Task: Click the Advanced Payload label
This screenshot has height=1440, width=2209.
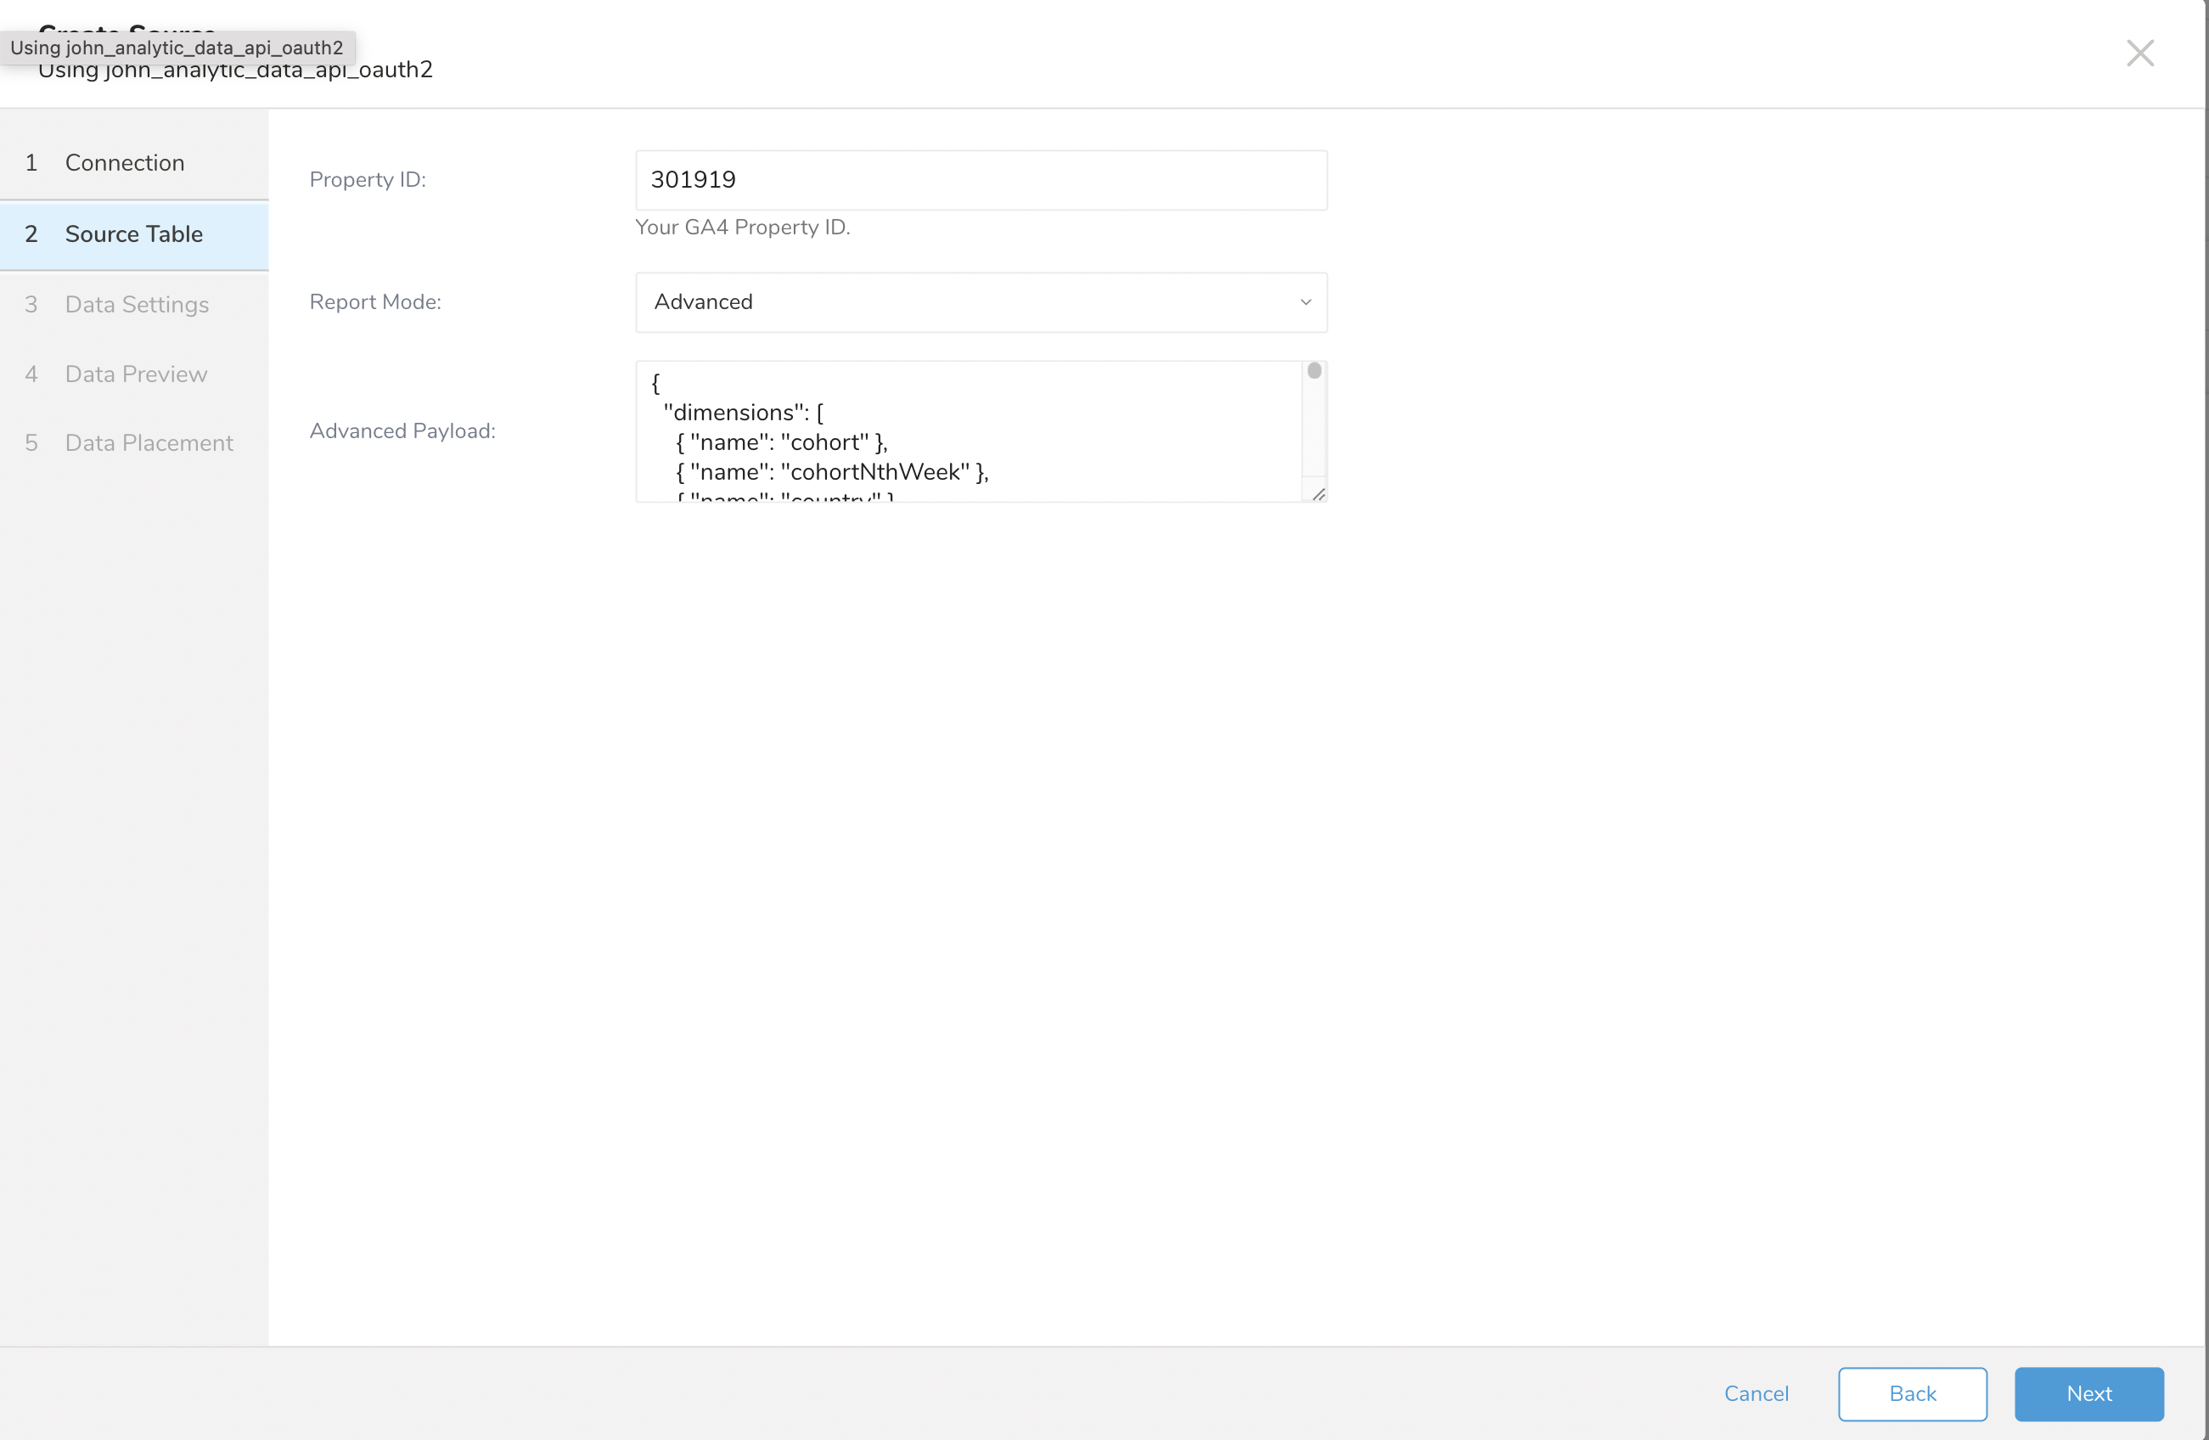Action: (x=402, y=431)
